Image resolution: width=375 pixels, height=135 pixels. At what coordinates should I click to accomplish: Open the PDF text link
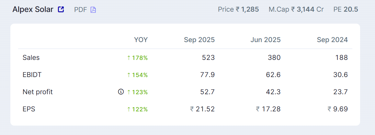tap(81, 10)
